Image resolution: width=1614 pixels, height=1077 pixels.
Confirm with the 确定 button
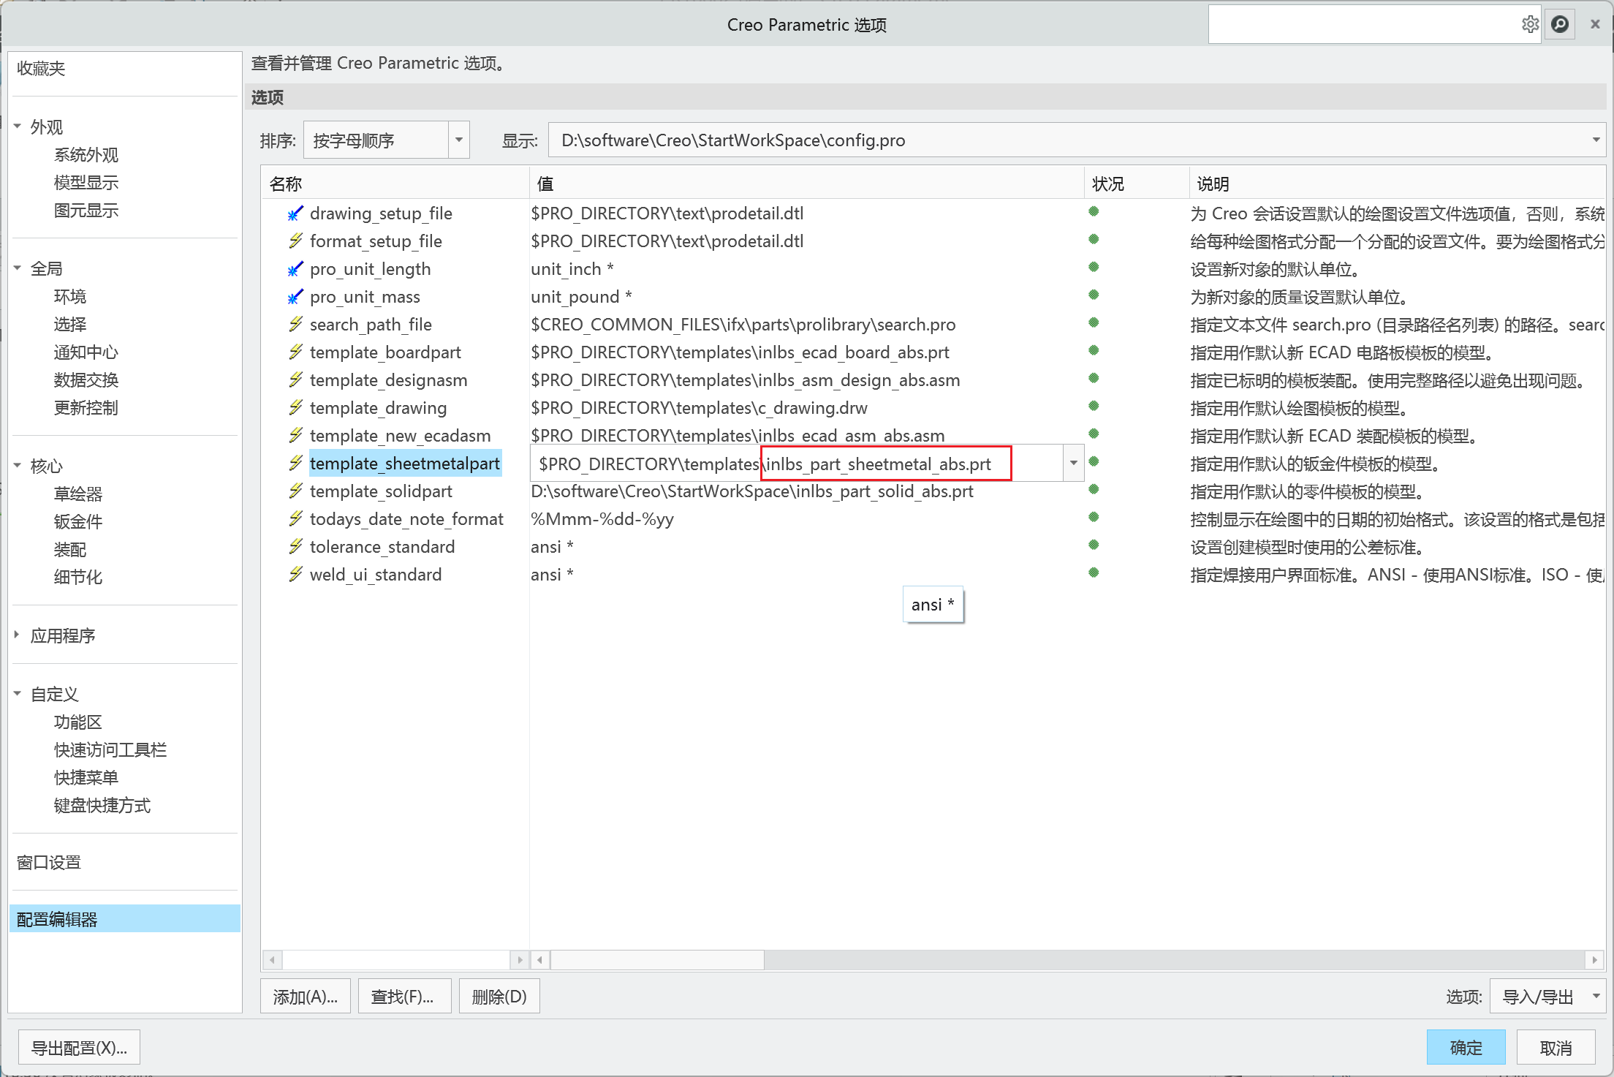[x=1466, y=1048]
